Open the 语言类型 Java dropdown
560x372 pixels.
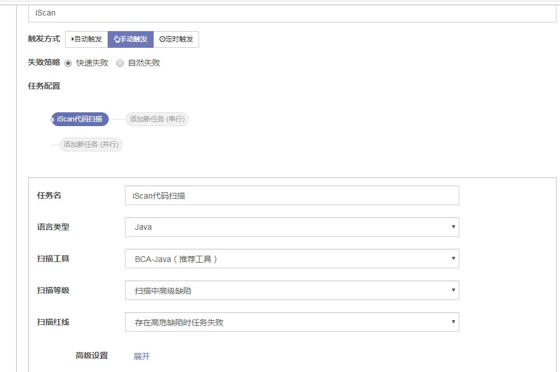[x=292, y=227]
